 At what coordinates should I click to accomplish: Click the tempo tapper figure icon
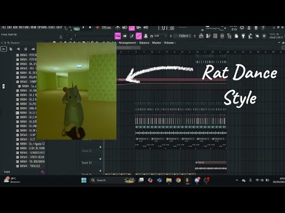coord(250,36)
